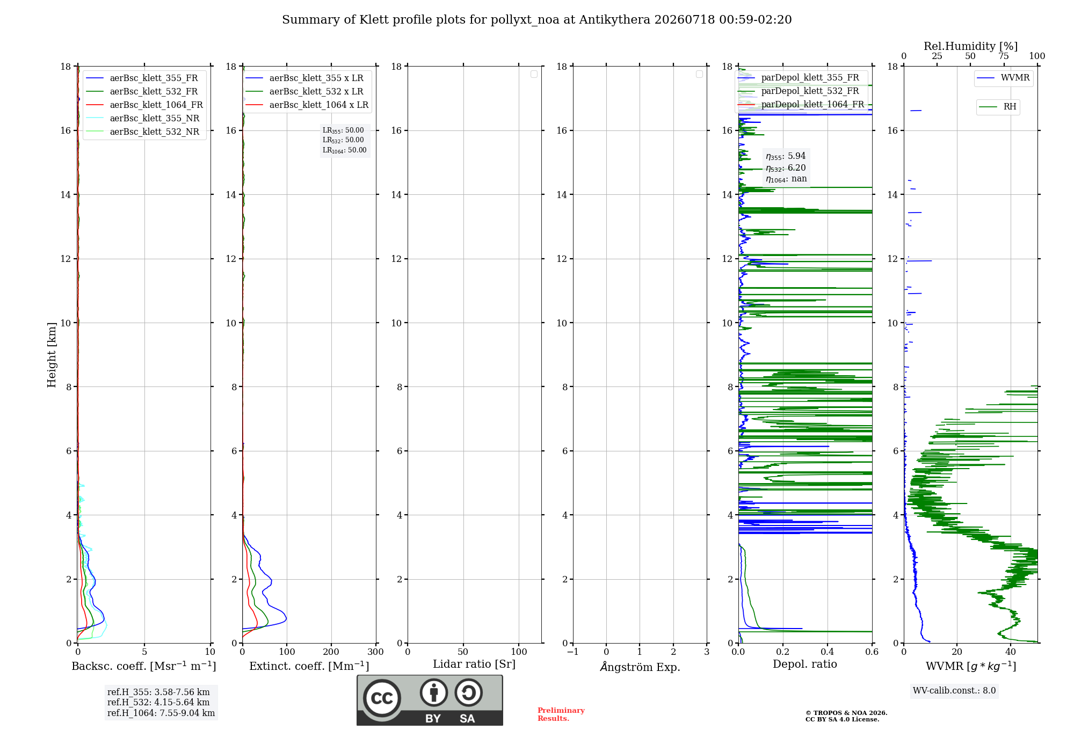The image size is (1074, 730).
Task: Click the Creative Commons CC circle icon
Action: click(x=382, y=698)
